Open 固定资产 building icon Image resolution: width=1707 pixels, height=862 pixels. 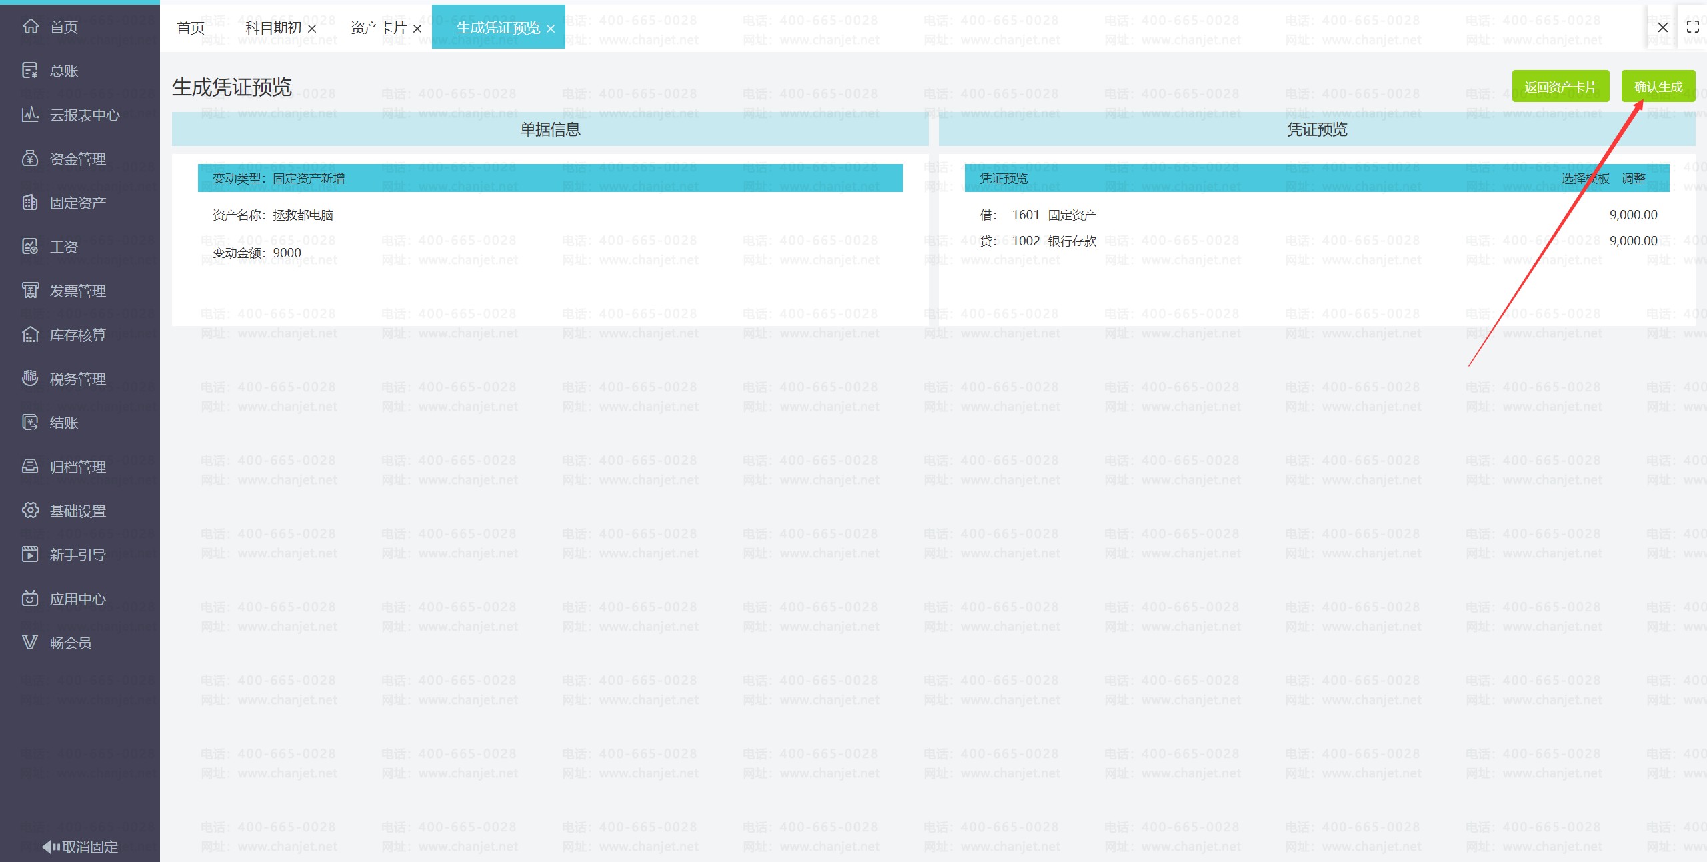(30, 203)
